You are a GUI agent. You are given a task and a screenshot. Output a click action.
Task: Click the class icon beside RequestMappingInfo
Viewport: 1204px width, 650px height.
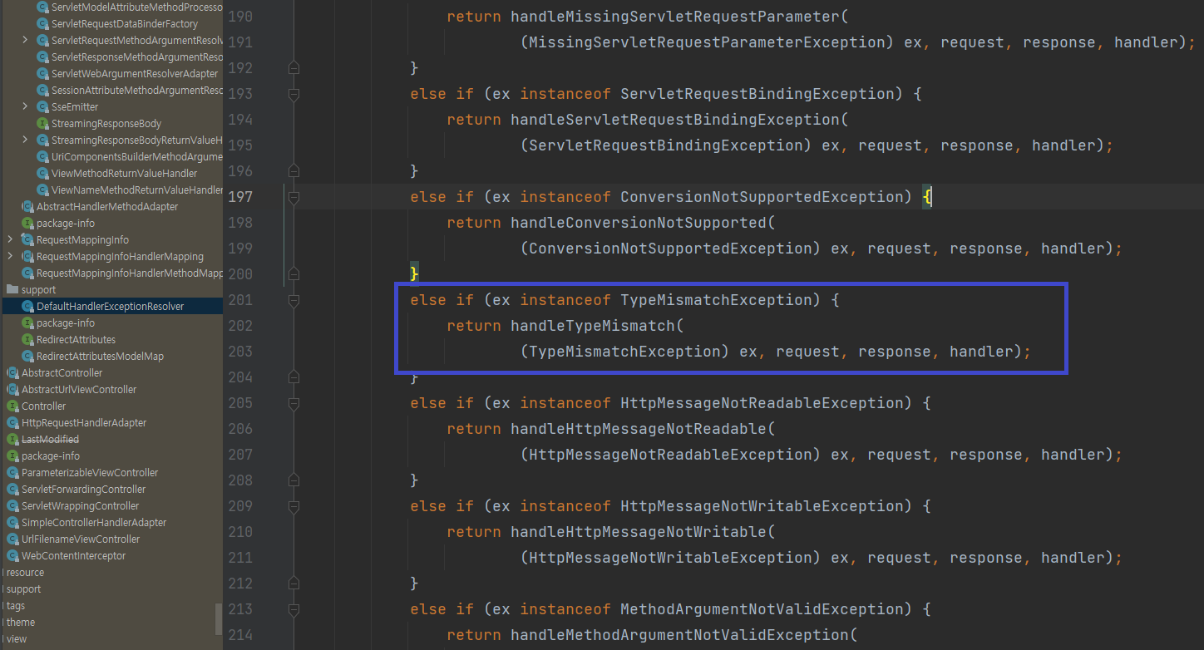pos(28,240)
